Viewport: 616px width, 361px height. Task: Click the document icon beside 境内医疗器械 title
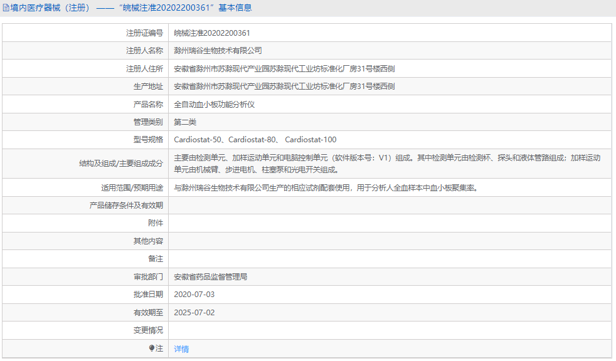pos(6,8)
